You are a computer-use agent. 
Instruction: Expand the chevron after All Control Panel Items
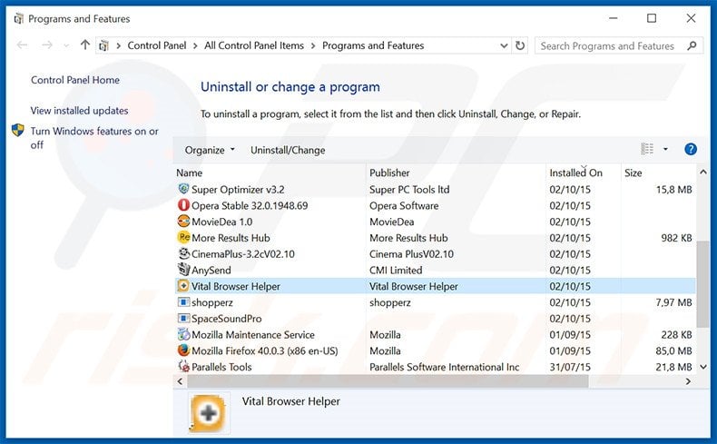coord(313,45)
